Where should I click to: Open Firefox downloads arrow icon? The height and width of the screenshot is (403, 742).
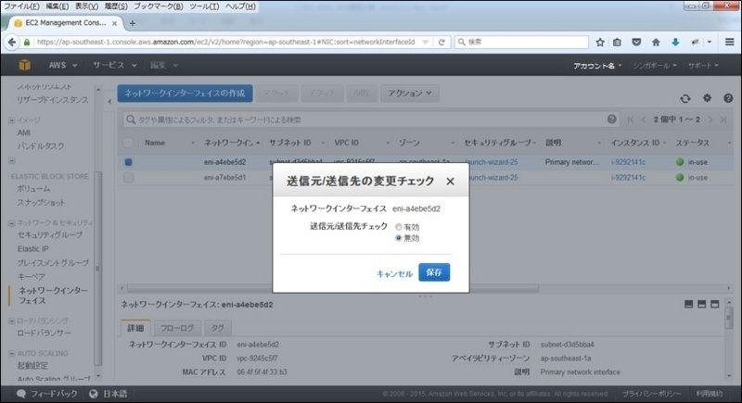[x=675, y=42]
